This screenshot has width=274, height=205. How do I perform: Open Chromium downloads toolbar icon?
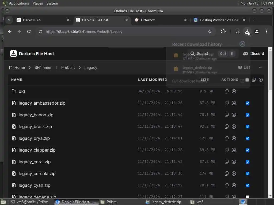click(x=247, y=31)
